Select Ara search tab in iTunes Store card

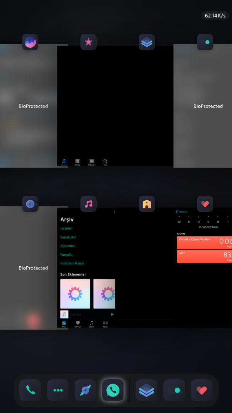105,162
